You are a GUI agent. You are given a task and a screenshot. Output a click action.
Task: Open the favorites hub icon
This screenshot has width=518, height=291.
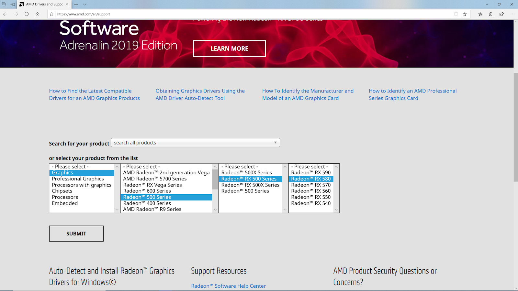[480, 14]
